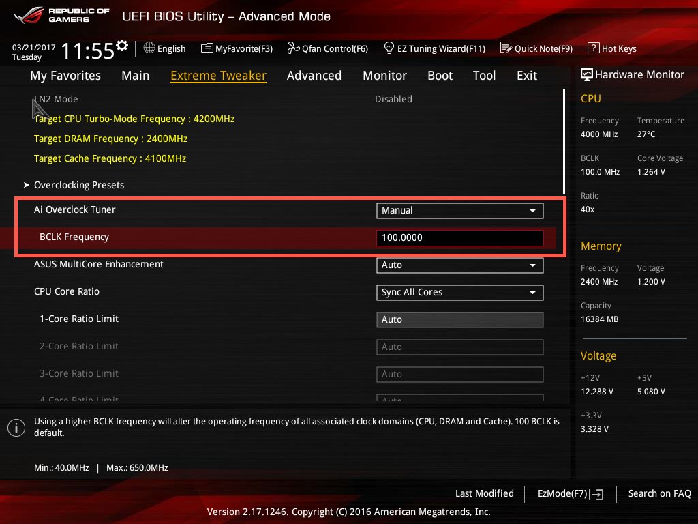This screenshot has height=524, width=698.
Task: Select the ASUS MultiCore Enhancement label
Action: pyautogui.click(x=99, y=264)
